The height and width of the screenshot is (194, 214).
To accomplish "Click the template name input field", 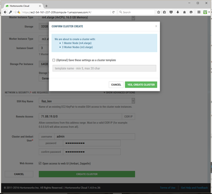I will [x=104, y=68].
